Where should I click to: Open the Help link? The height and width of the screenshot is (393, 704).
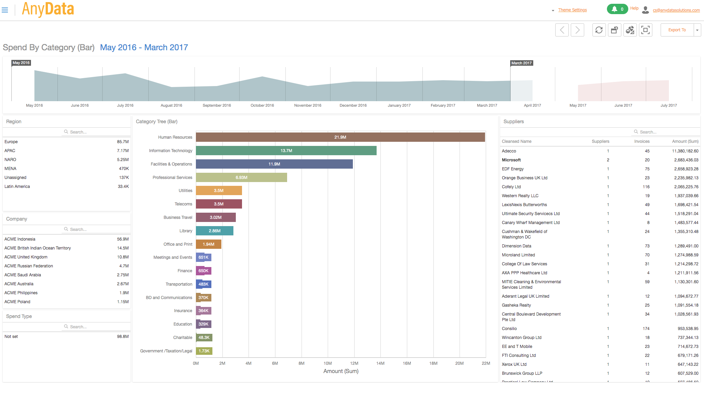coord(634,8)
